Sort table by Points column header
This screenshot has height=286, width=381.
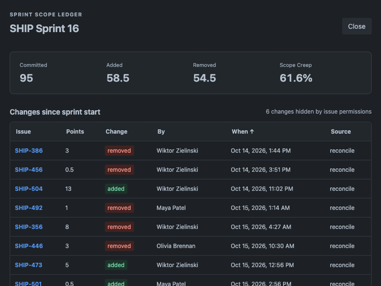(75, 132)
